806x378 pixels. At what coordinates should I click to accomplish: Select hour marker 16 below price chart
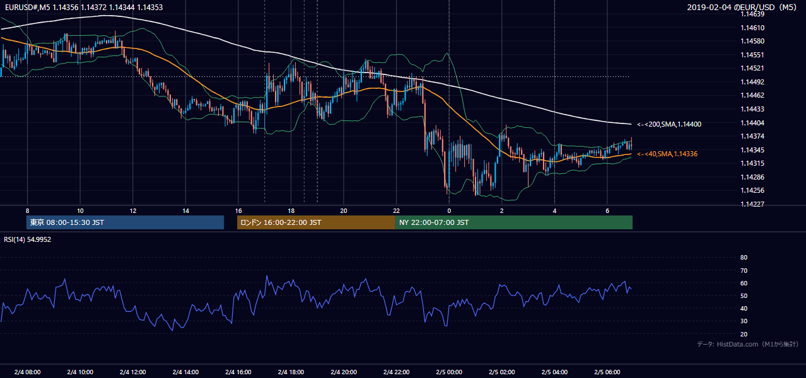tap(238, 210)
